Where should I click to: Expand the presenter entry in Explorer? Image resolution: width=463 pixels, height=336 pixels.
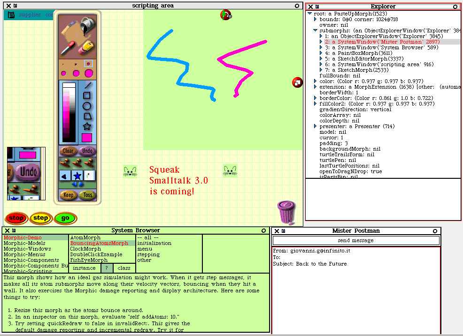[x=316, y=126]
